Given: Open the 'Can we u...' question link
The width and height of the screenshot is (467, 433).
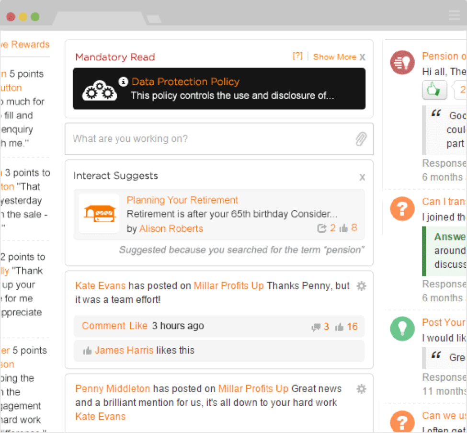Looking at the screenshot, I should [444, 415].
